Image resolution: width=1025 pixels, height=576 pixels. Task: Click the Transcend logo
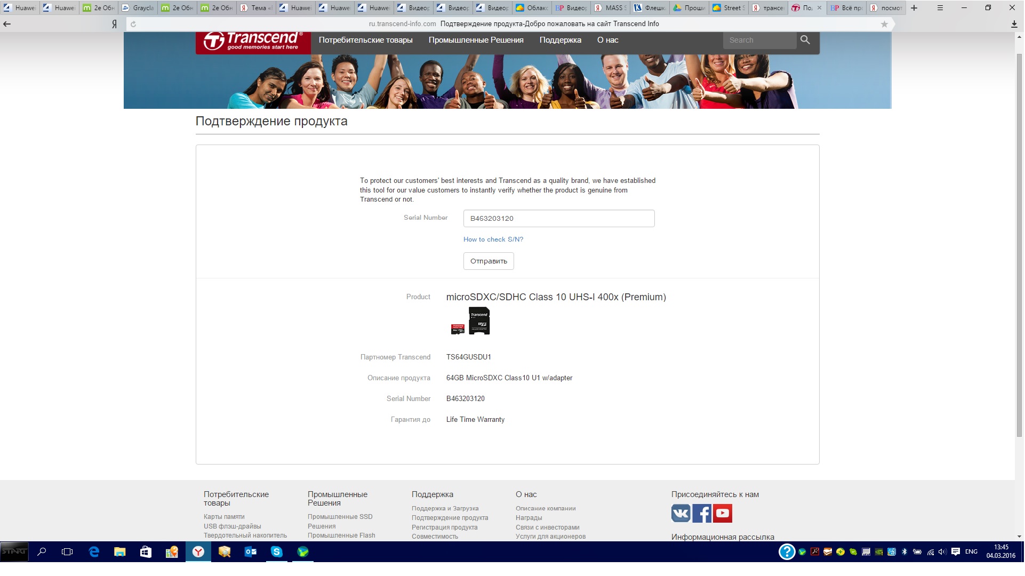[x=253, y=42]
